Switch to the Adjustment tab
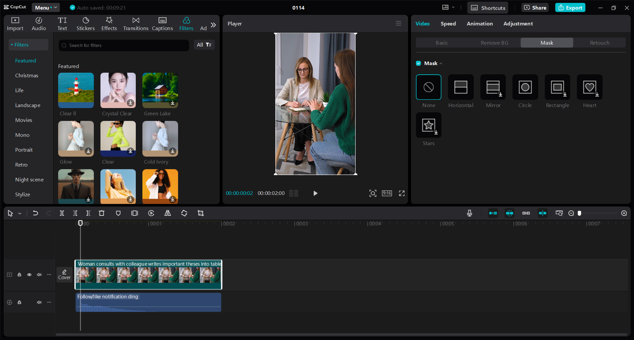The image size is (634, 340). click(518, 23)
